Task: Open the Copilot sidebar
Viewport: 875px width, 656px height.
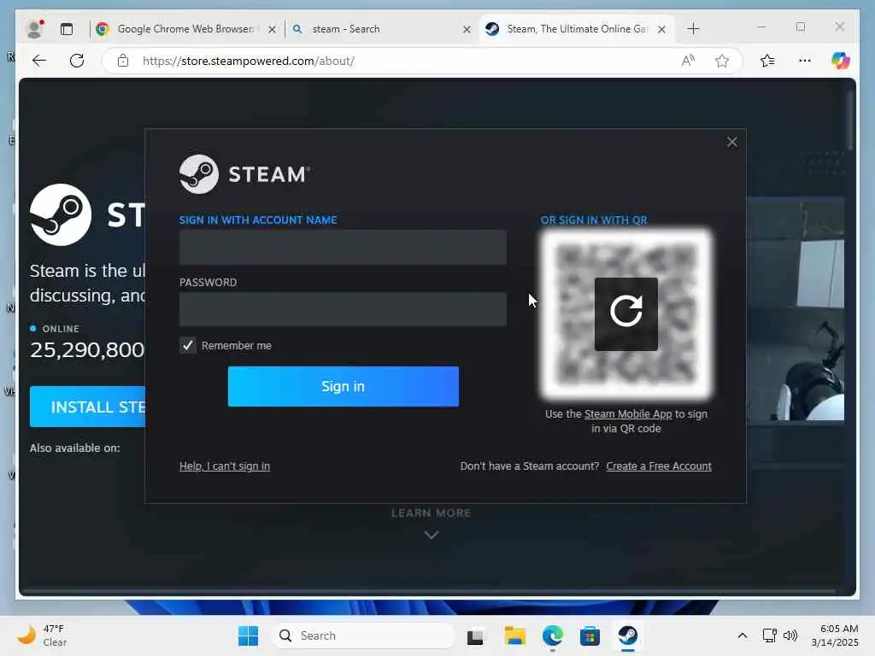Action: point(840,61)
